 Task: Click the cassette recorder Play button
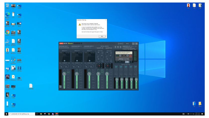123,62
